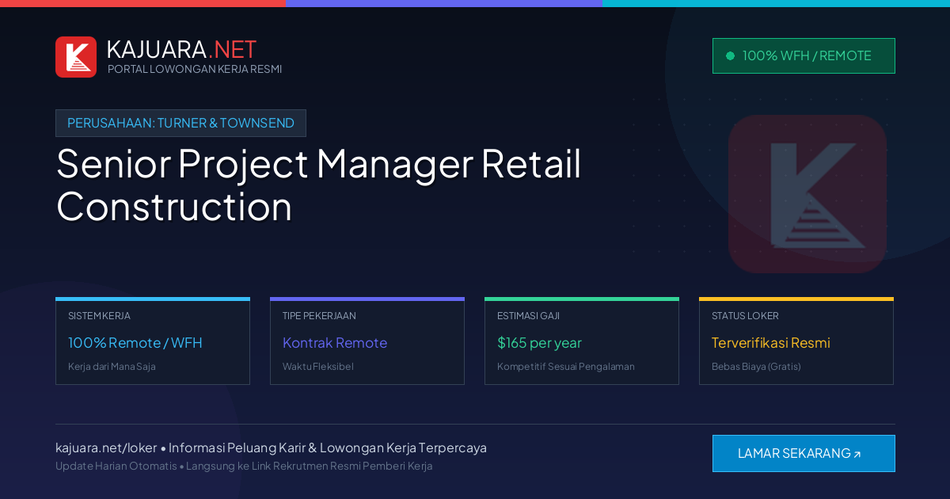Click the Update Harian Otomatis footer line
This screenshot has width=950, height=499.
(244, 466)
